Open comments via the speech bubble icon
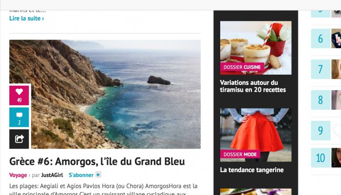Screen dimensions: 341x195 (19, 117)
